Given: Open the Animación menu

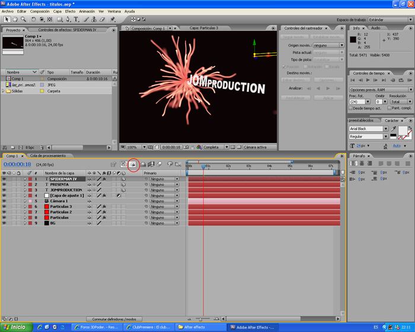Looking at the screenshot, I should point(87,11).
